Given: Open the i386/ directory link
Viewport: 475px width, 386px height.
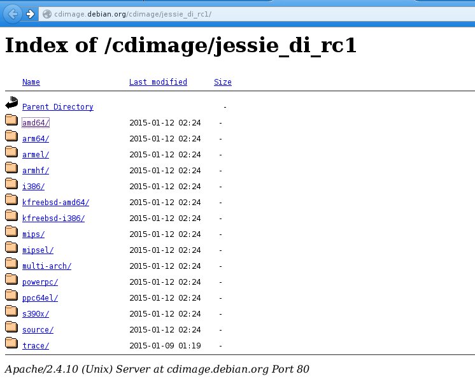Looking at the screenshot, I should coord(33,187).
